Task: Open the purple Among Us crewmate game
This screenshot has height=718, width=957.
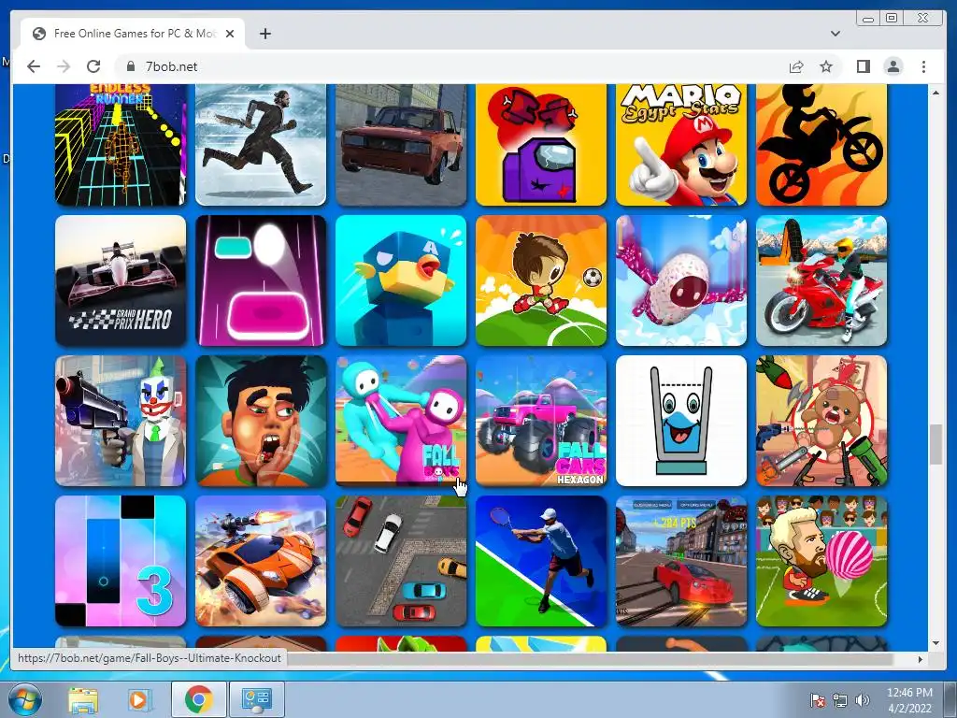Action: [x=541, y=145]
